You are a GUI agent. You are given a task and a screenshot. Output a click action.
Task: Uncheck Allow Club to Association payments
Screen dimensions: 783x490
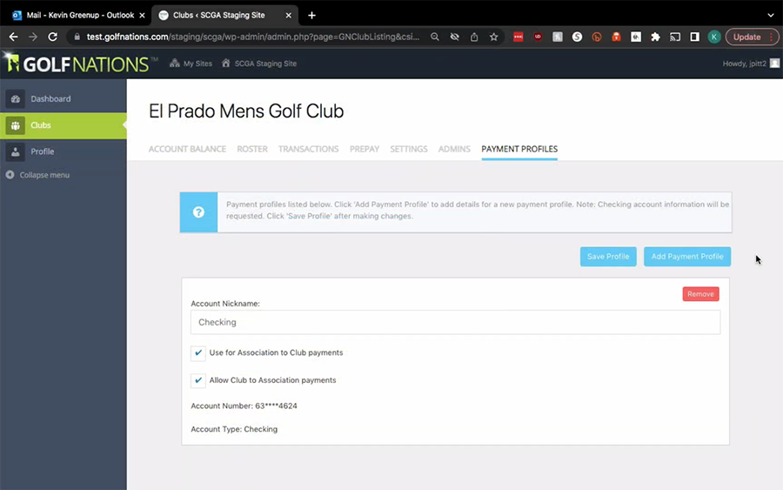[x=198, y=380]
